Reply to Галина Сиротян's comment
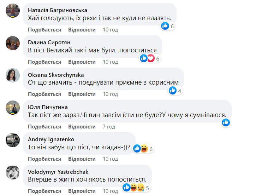Image resolution: width=256 pixels, height=195 pixels. (x=82, y=62)
